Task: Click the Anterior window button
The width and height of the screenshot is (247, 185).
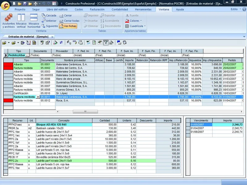Action: pos(49,21)
